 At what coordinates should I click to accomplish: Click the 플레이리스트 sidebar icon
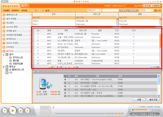click(x=4, y=15)
